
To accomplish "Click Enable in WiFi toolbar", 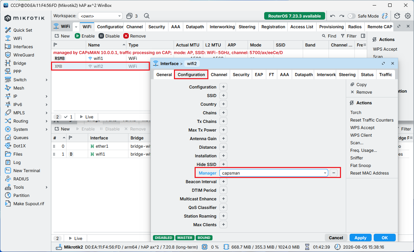I will coord(85,36).
